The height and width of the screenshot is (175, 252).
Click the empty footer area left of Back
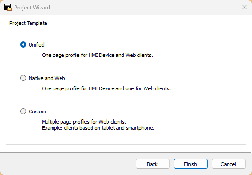click(68, 164)
